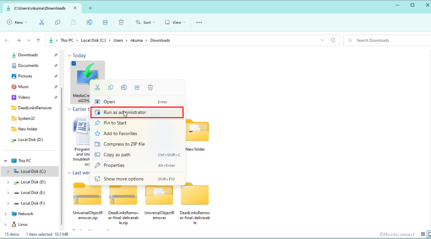Go up one folder with the Up arrow
This screenshot has height=239, width=431.
tap(38, 40)
